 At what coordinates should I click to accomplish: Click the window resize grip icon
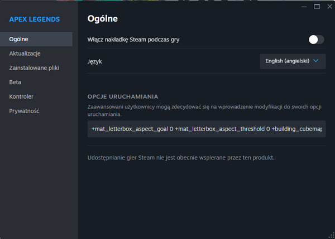[331, 235]
